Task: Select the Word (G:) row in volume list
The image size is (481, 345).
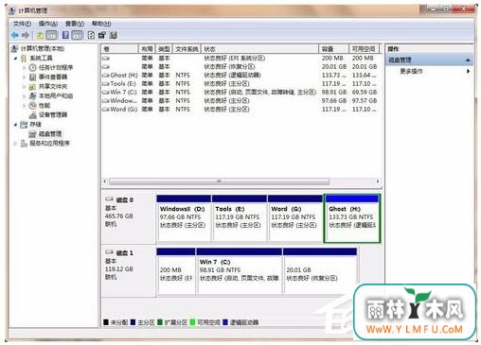Action: click(x=240, y=110)
